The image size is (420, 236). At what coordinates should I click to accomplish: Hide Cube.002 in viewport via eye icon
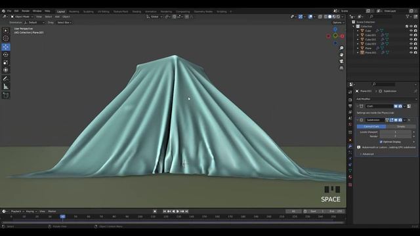pyautogui.click(x=411, y=39)
